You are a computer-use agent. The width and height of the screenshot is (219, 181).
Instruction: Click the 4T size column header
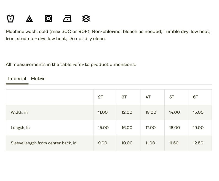(x=148, y=97)
